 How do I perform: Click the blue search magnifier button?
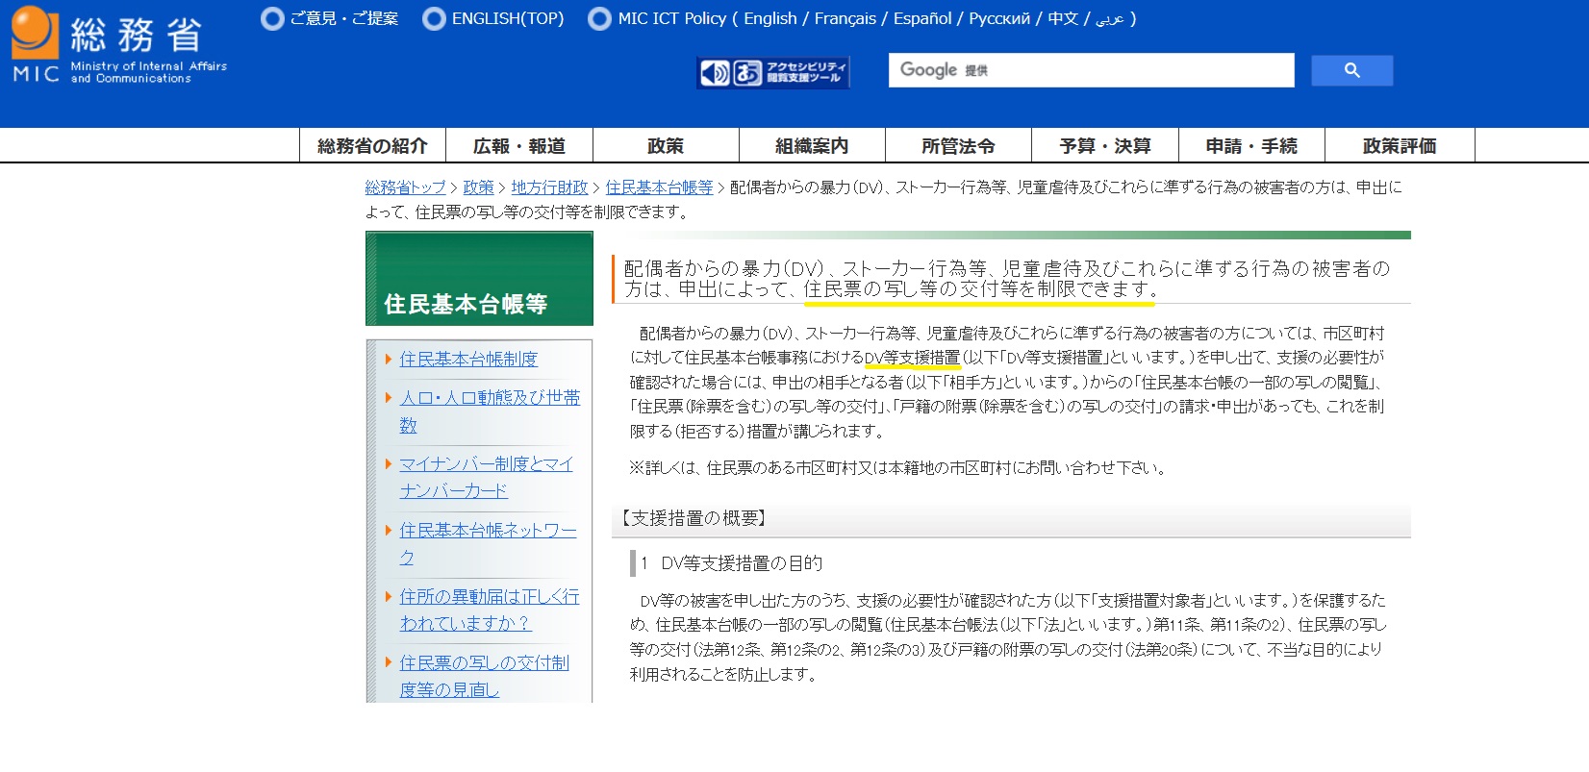click(x=1351, y=70)
